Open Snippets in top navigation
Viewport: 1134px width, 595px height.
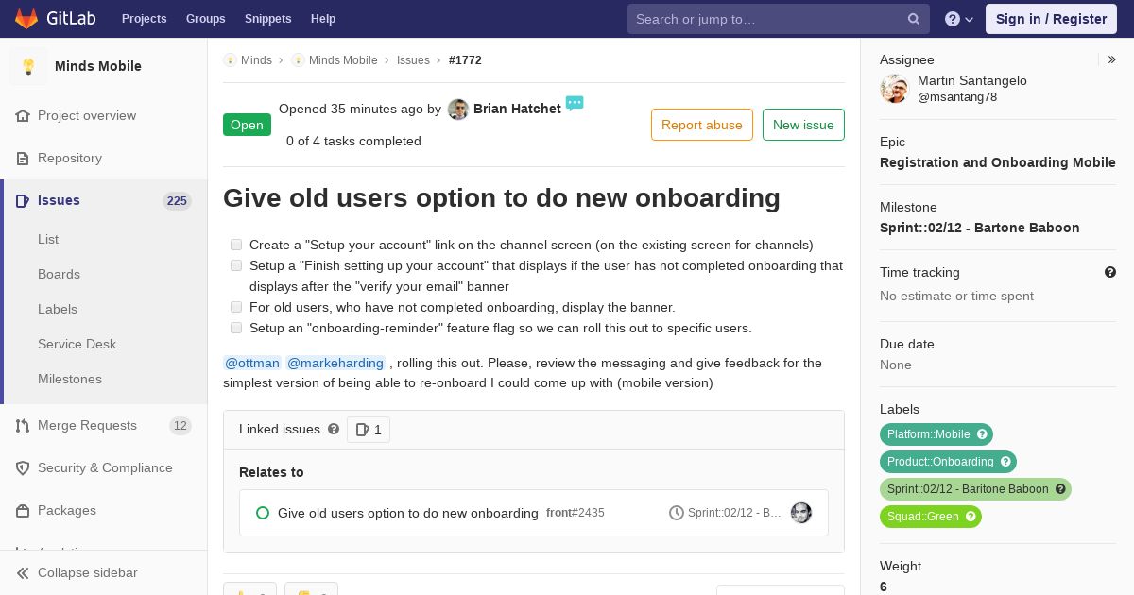268,19
